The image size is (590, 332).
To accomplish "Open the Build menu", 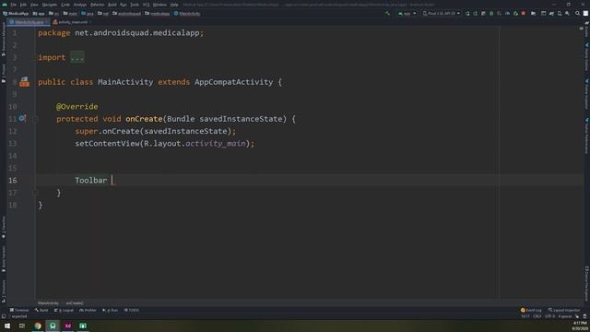I will (x=112, y=5).
